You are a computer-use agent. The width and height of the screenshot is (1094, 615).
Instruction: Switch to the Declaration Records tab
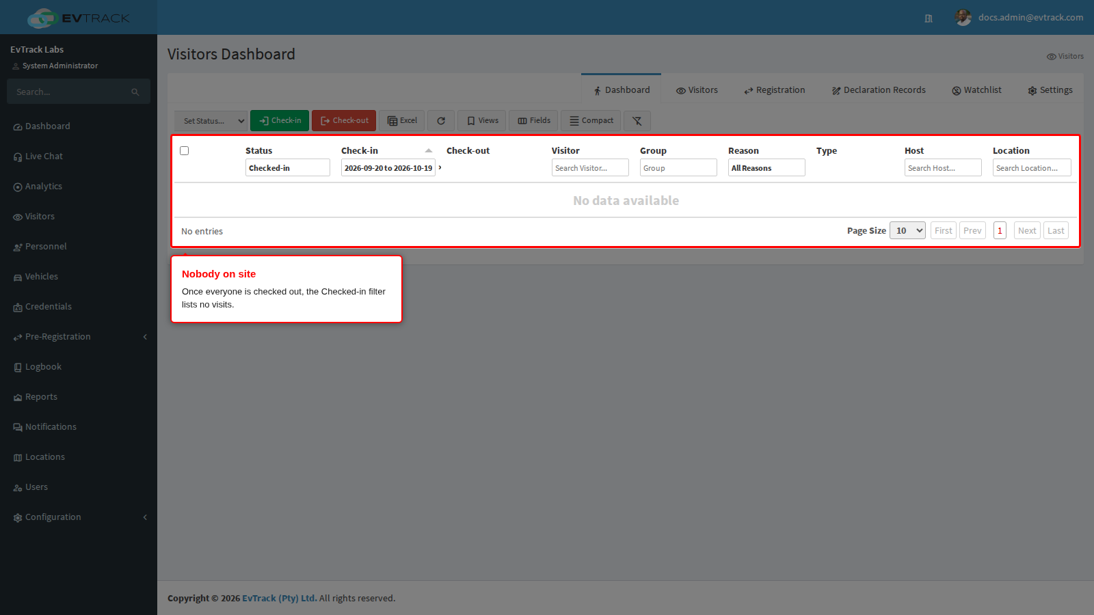tap(879, 90)
